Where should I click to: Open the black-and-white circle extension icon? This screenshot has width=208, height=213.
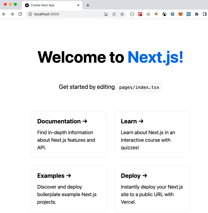tap(164, 14)
